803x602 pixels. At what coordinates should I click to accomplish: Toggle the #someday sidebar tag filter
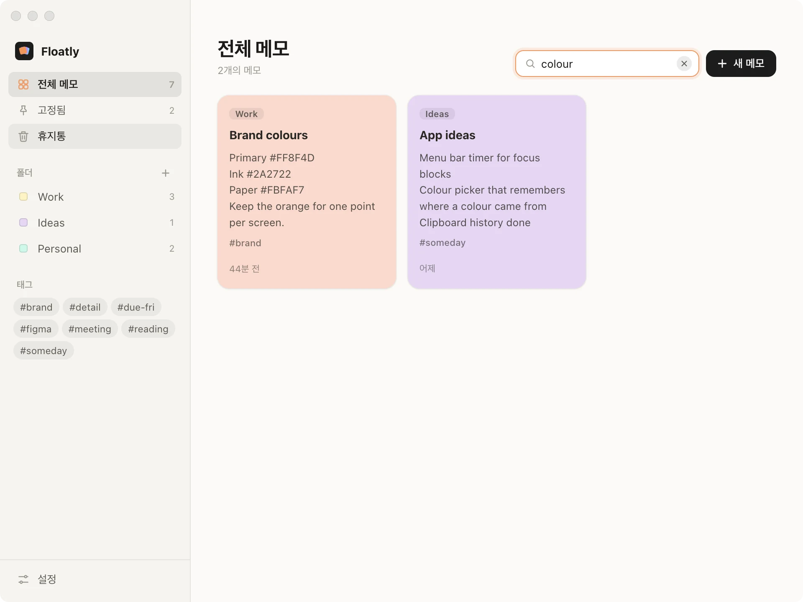pyautogui.click(x=43, y=351)
